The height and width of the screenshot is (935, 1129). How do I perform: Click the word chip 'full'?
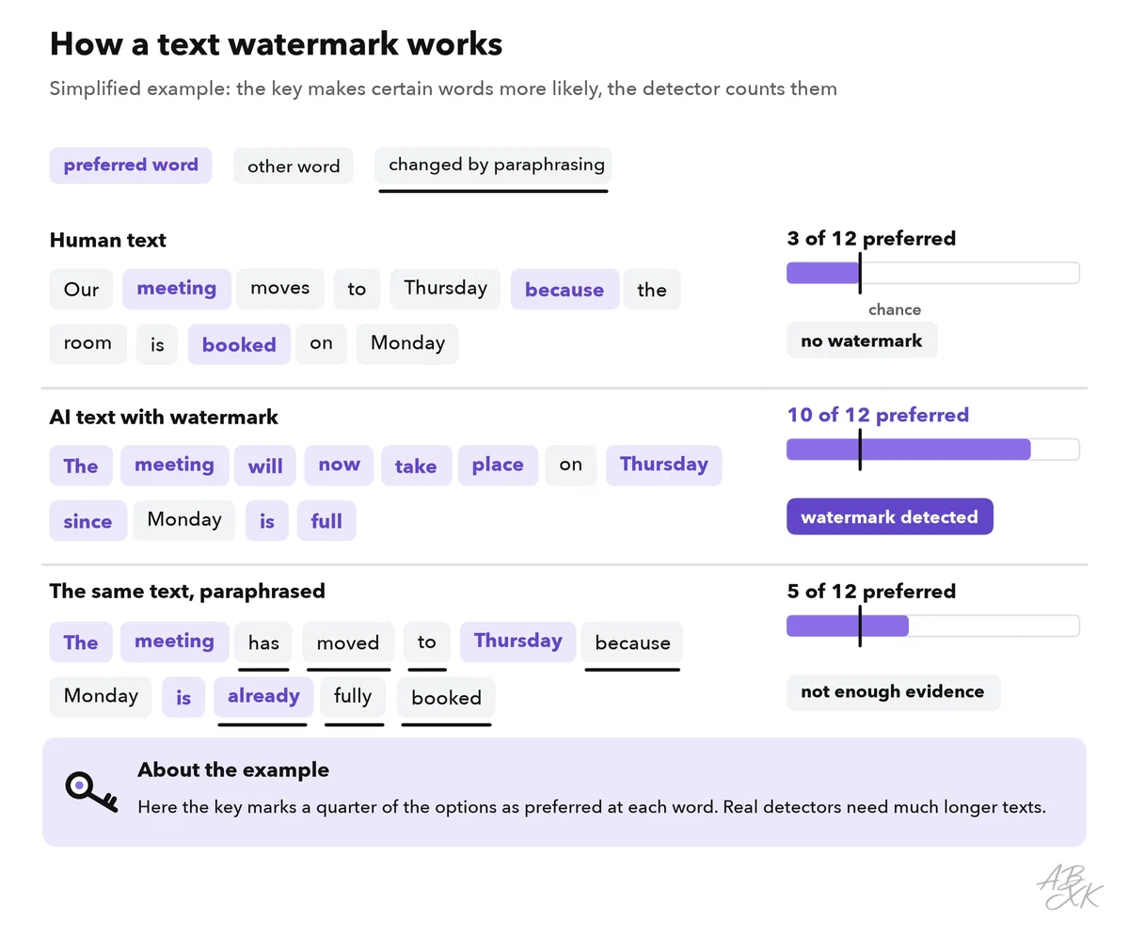(x=326, y=521)
